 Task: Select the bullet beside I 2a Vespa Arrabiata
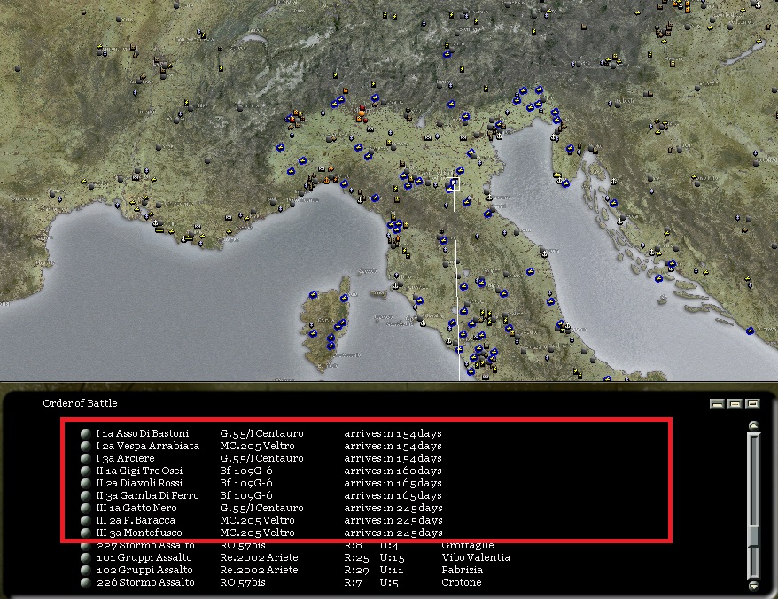point(85,446)
